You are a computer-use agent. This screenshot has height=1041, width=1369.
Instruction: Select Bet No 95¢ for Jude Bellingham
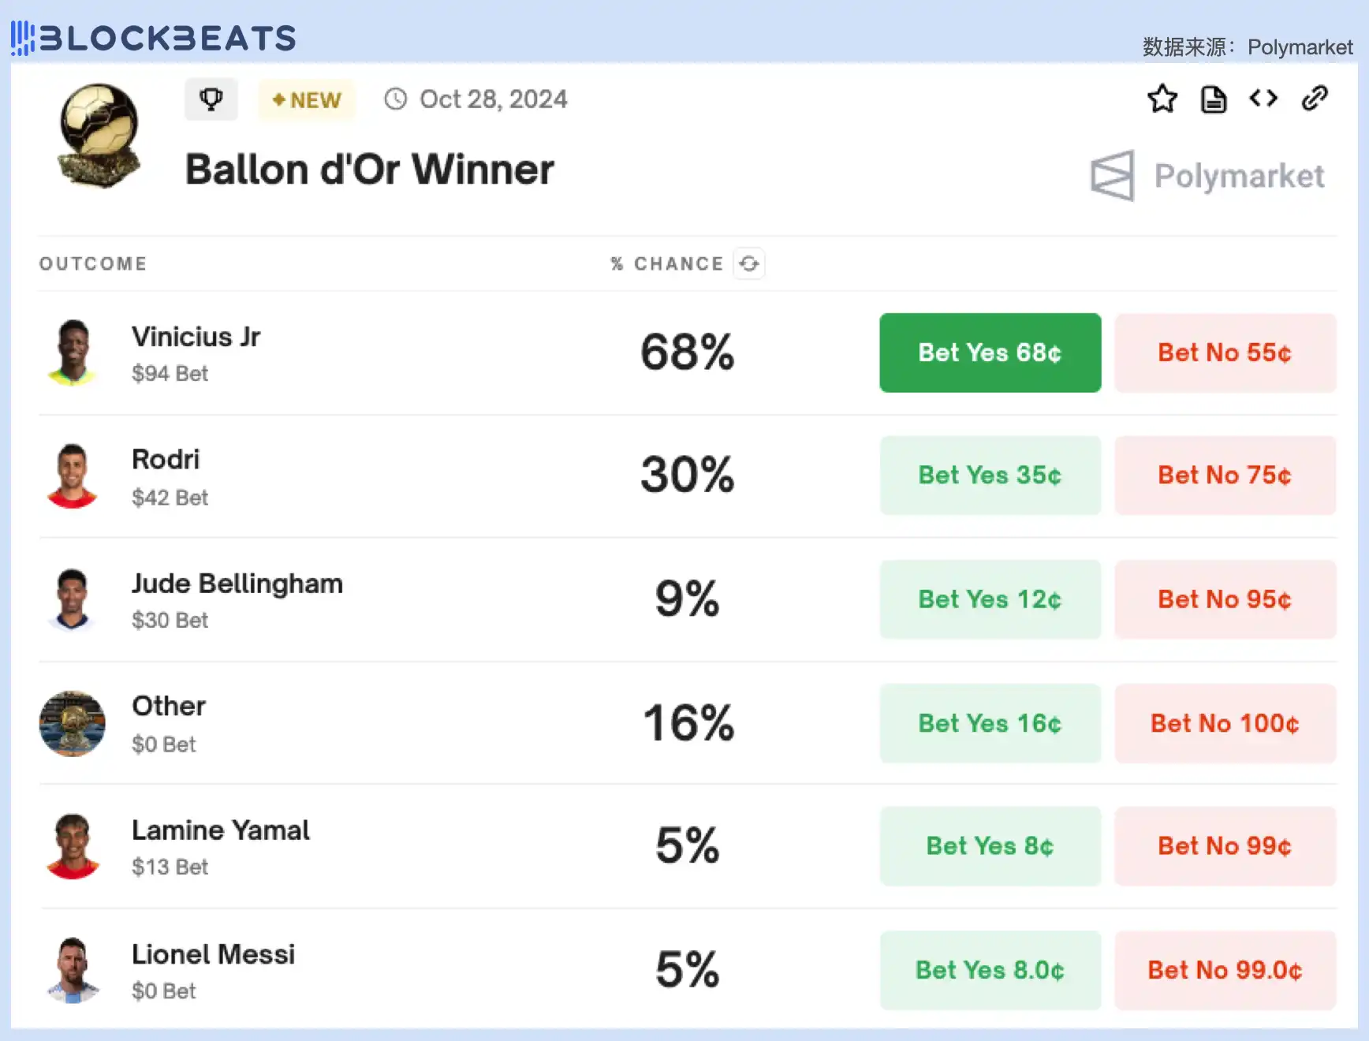pos(1225,599)
